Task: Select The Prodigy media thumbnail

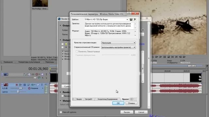Action: [40, 3]
